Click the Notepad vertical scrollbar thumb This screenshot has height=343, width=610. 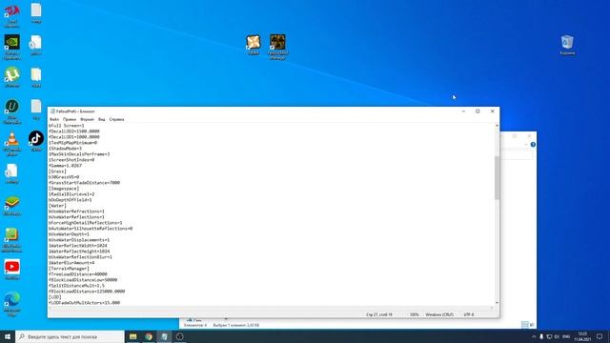tap(497, 178)
